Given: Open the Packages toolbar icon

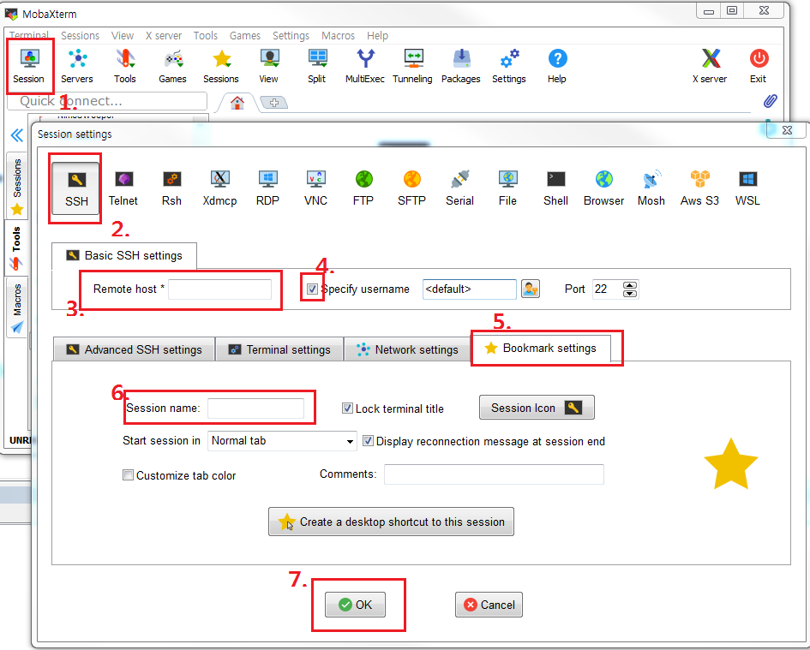Looking at the screenshot, I should 461,66.
